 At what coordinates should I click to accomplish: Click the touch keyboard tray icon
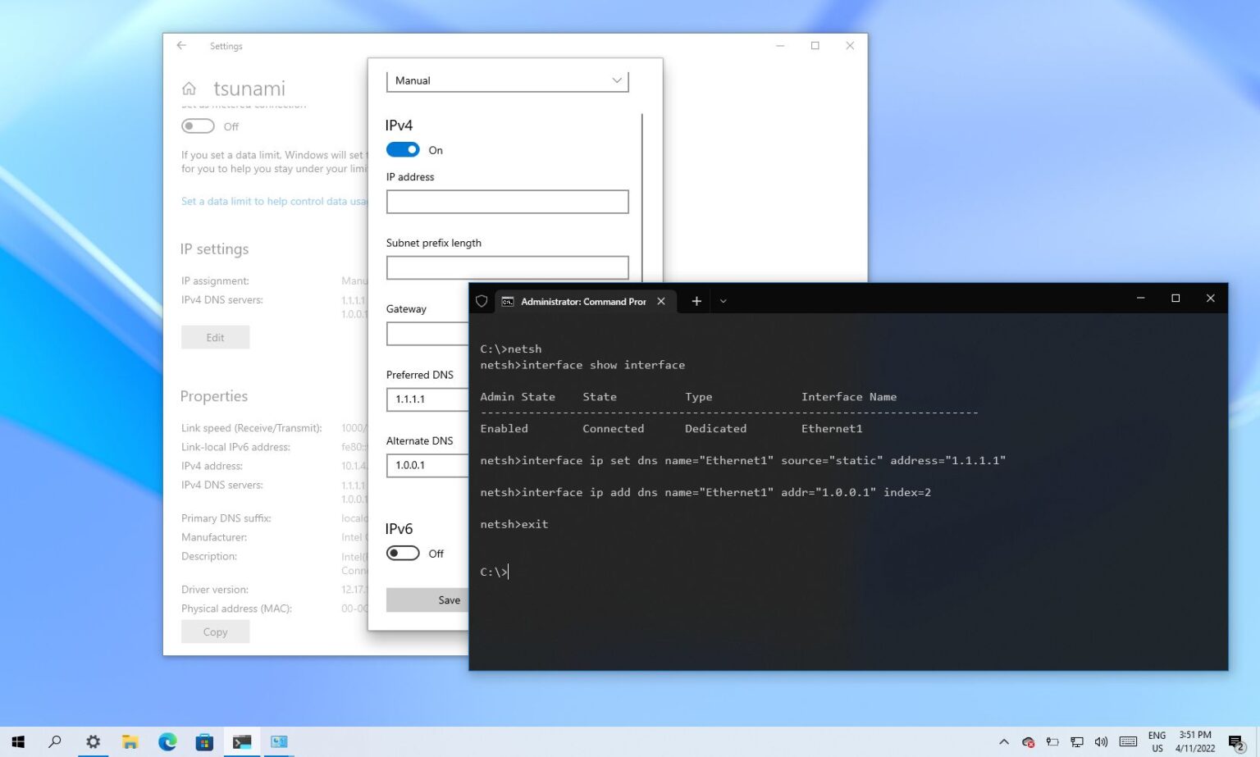point(1129,742)
